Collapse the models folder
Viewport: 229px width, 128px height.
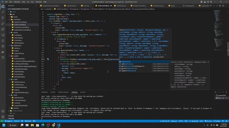pos(16,56)
